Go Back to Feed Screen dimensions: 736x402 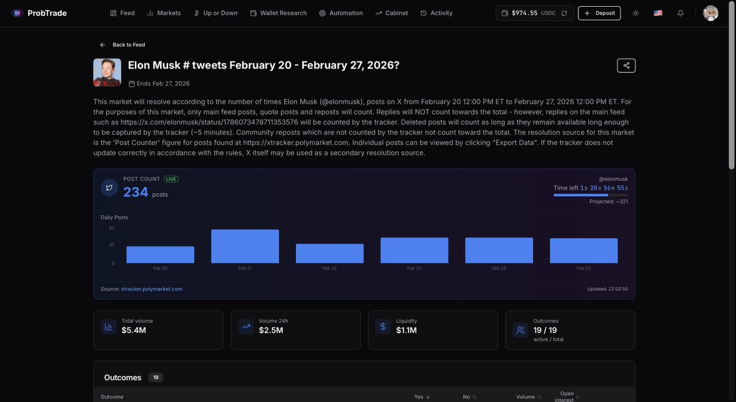[x=123, y=45]
